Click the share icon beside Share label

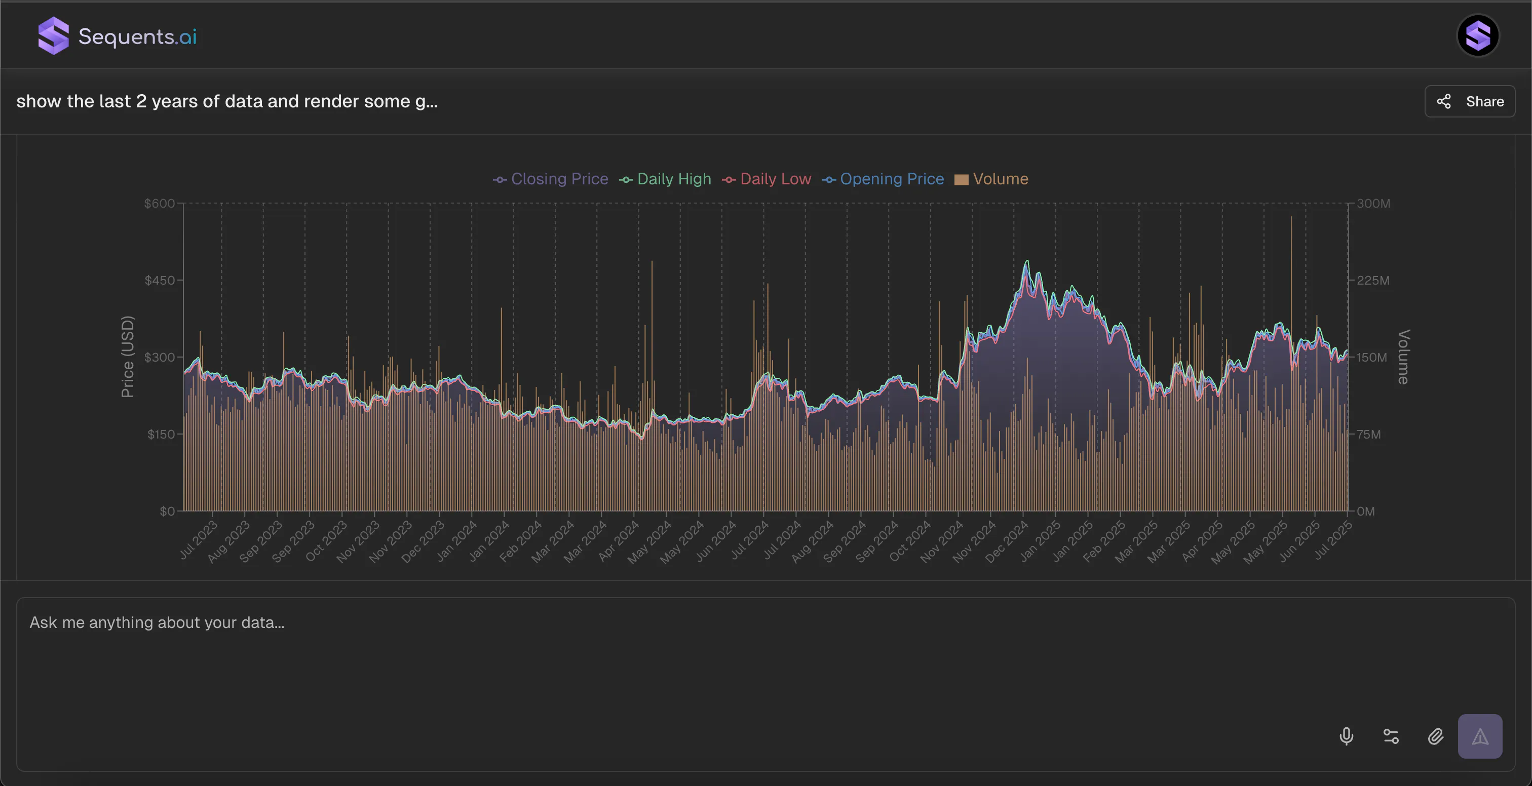coord(1443,101)
